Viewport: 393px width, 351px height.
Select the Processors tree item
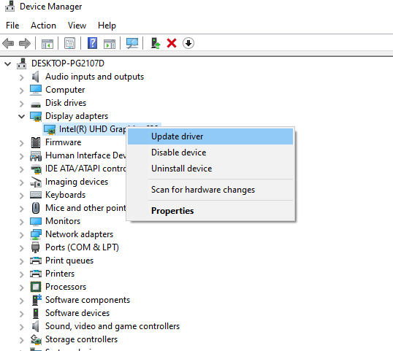[x=66, y=287]
